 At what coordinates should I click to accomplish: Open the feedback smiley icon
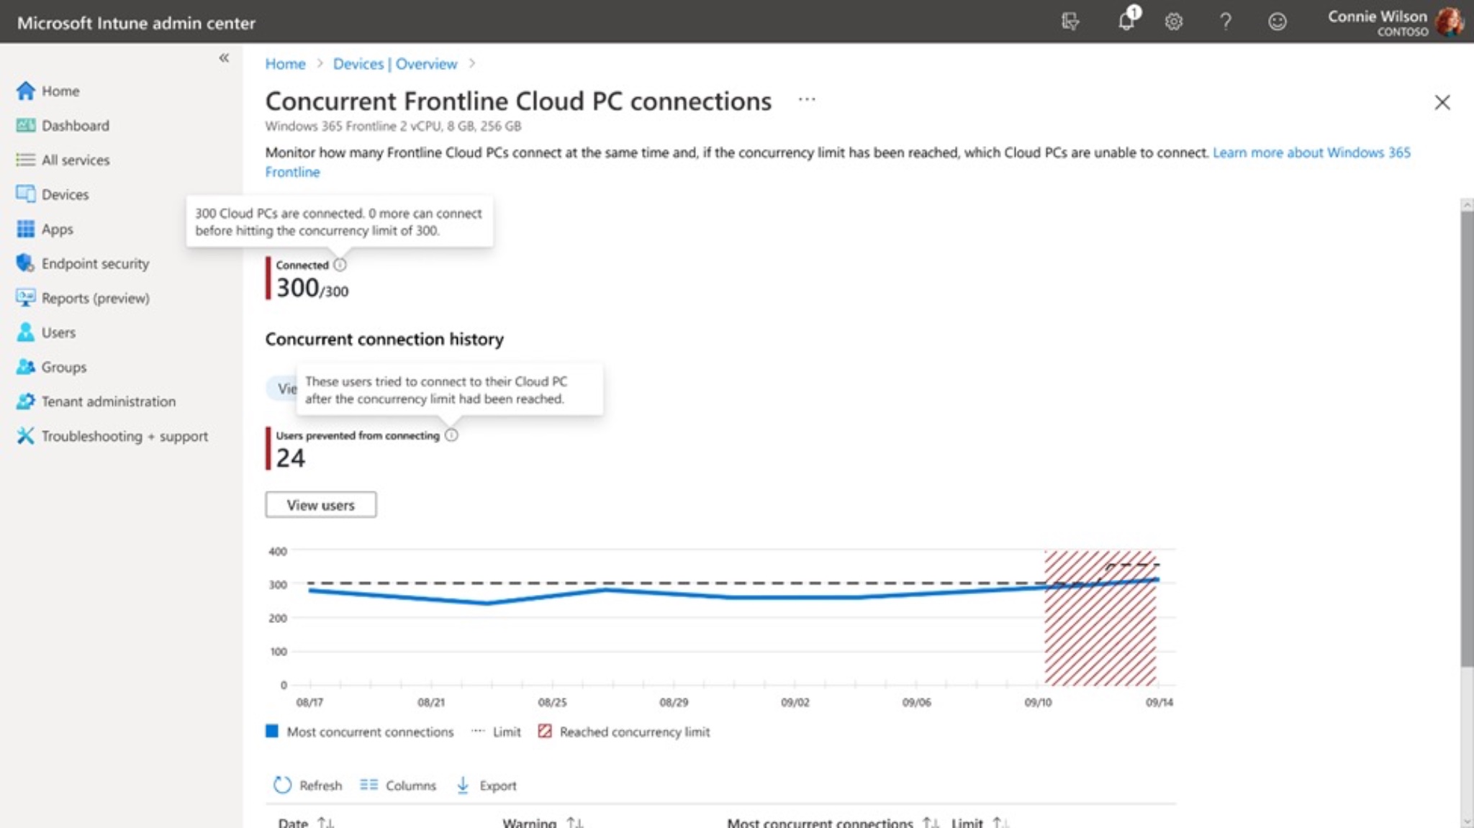pyautogui.click(x=1277, y=22)
